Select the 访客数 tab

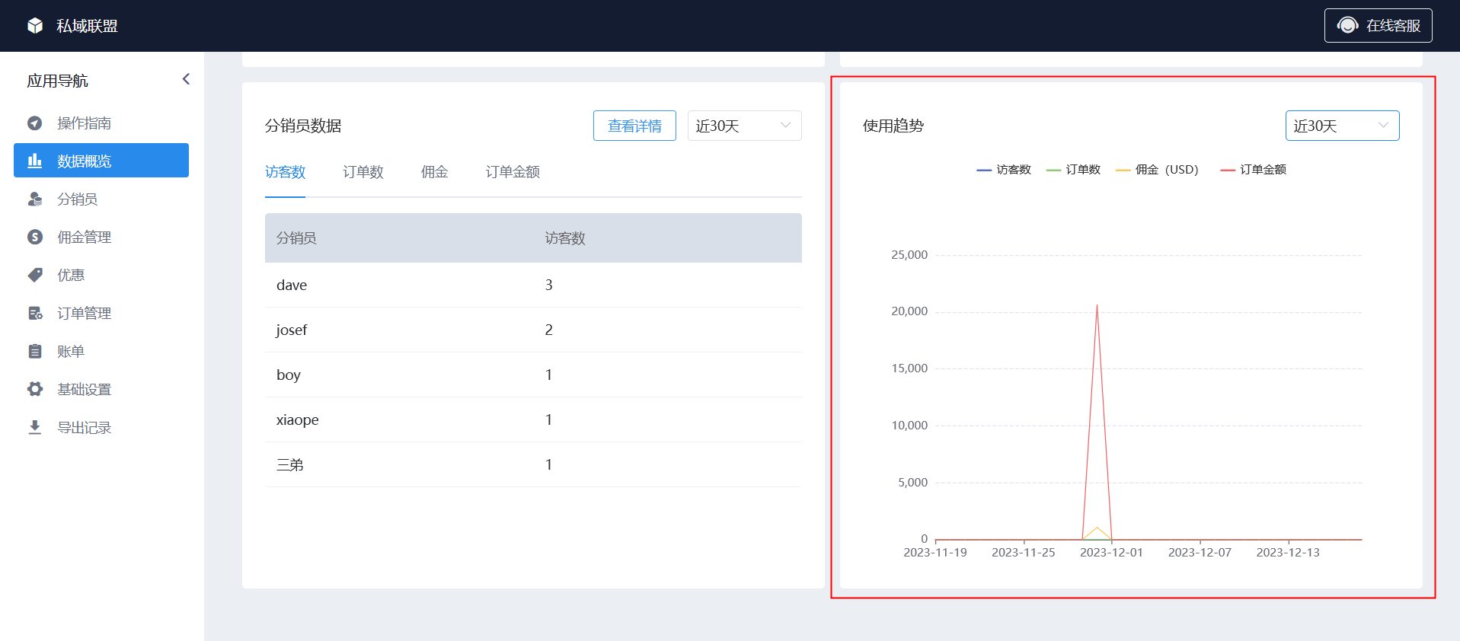285,172
